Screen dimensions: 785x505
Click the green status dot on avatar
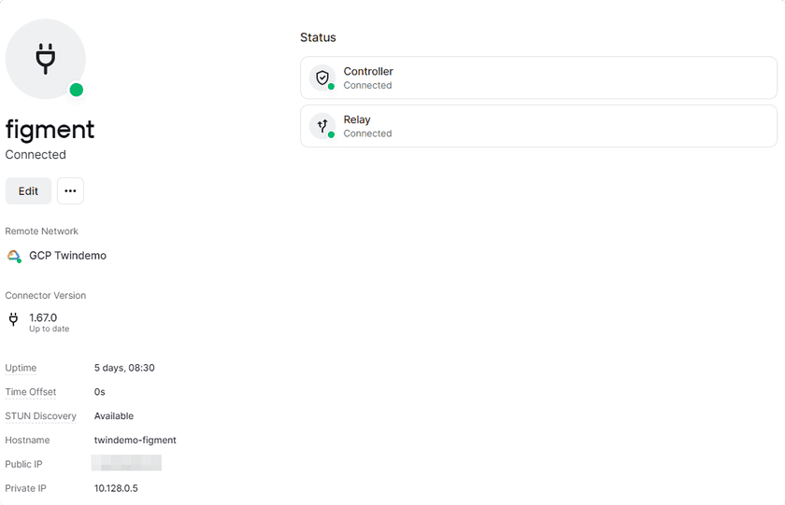[77, 90]
